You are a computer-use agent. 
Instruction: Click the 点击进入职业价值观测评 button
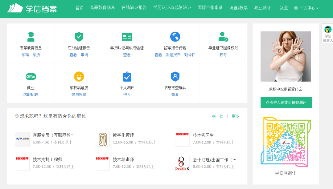click(286, 103)
